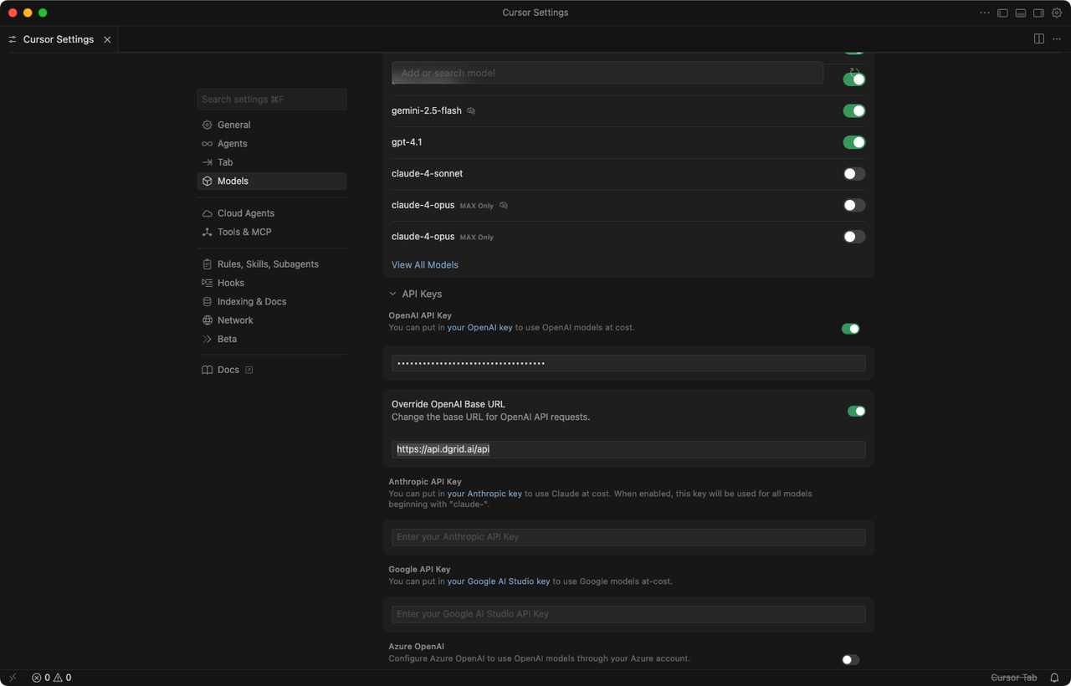The width and height of the screenshot is (1071, 686).
Task: Click the notification bell in the status bar
Action: pos(1053,678)
